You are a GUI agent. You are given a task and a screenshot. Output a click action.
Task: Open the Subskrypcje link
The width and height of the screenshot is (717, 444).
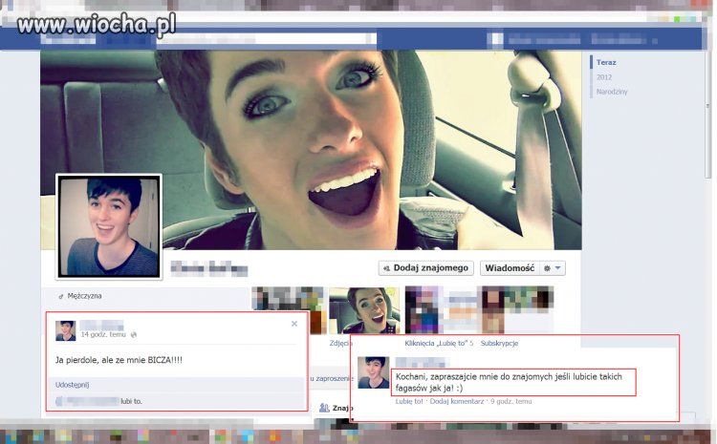point(499,343)
